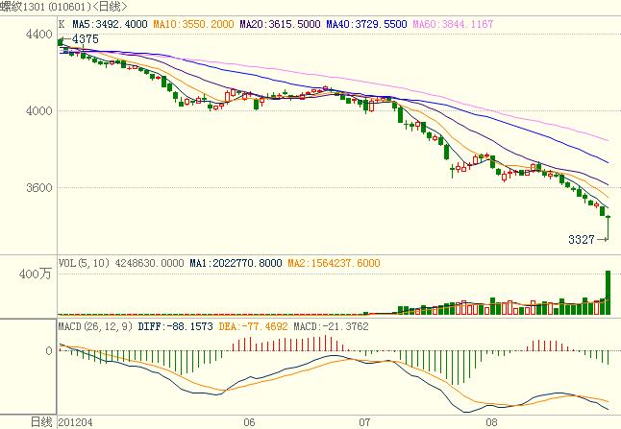Screen dimensions: 621x429
Task: Click the 4000 price axis label
Action: click(x=38, y=110)
